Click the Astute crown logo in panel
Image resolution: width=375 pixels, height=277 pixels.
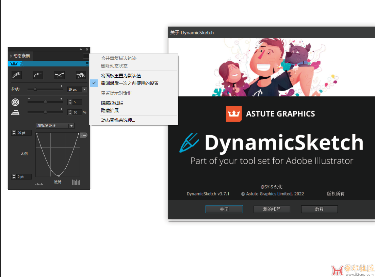click(14, 64)
